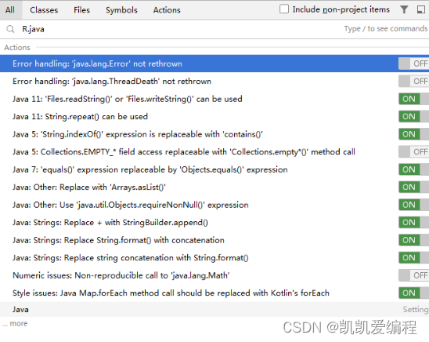Switch to the Files tab
The height and width of the screenshot is (342, 429).
(81, 10)
